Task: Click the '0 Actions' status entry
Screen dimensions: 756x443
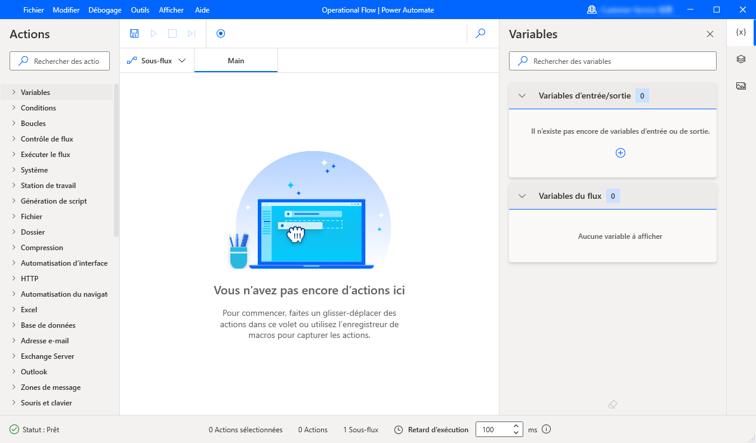Action: point(313,430)
